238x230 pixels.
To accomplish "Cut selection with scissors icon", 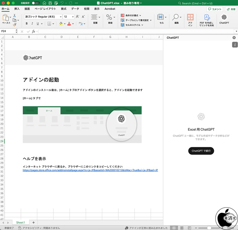I will (15, 15).
